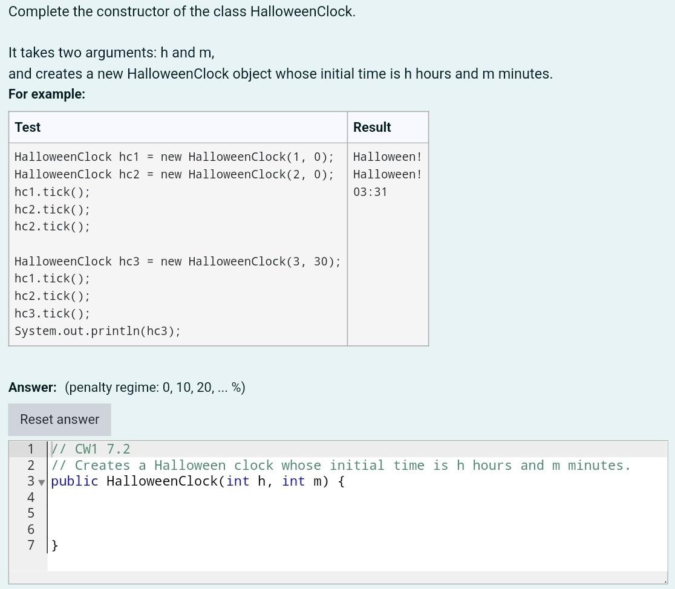Click the 03:31 result value

[x=370, y=192]
